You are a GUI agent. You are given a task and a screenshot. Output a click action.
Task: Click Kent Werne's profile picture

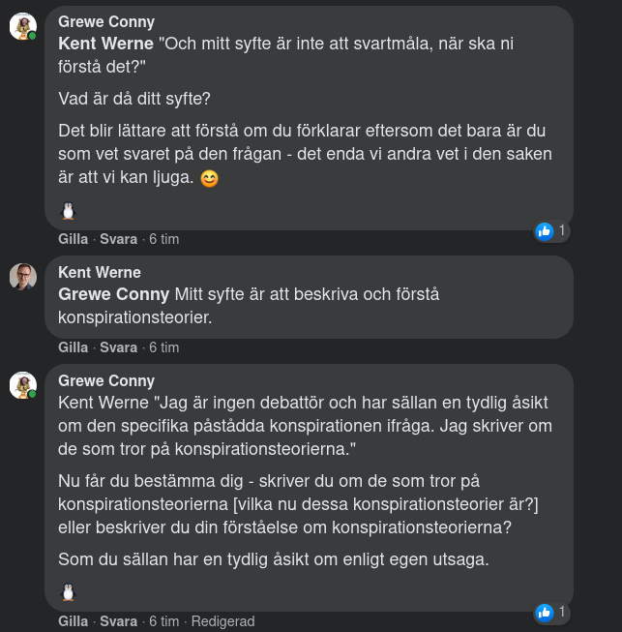click(23, 276)
